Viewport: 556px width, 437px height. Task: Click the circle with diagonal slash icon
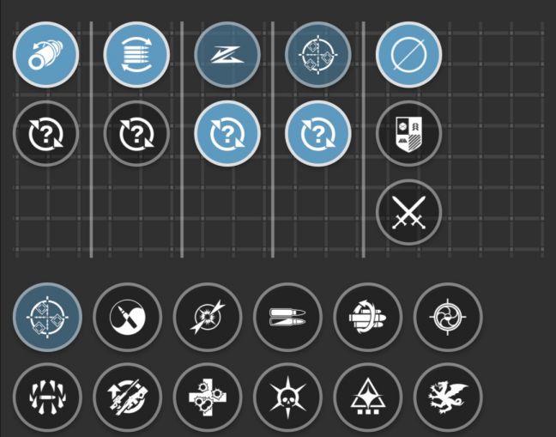pos(408,55)
